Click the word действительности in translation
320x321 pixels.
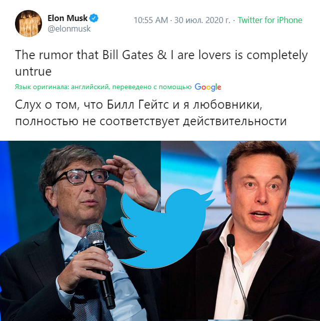[x=235, y=121]
